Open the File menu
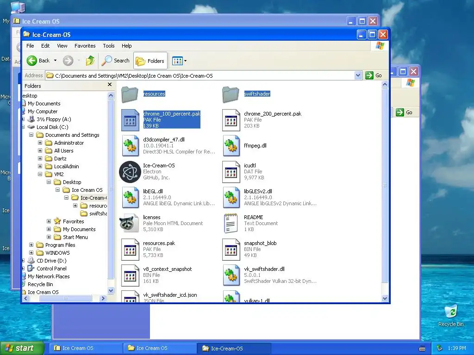The height and width of the screenshot is (355, 474). pyautogui.click(x=30, y=46)
